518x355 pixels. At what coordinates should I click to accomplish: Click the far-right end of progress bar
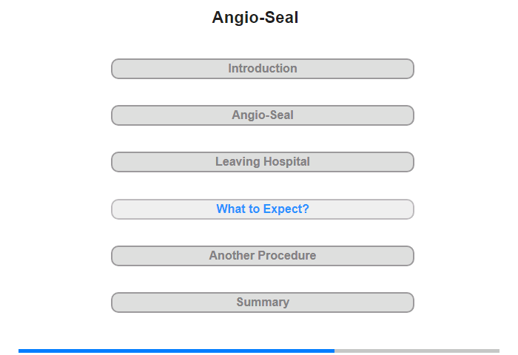[498, 351]
